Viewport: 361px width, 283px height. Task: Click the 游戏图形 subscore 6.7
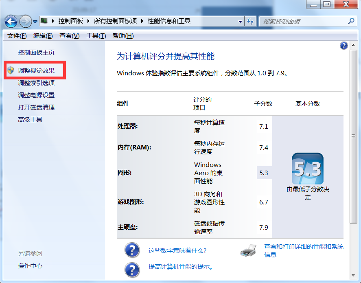(264, 202)
